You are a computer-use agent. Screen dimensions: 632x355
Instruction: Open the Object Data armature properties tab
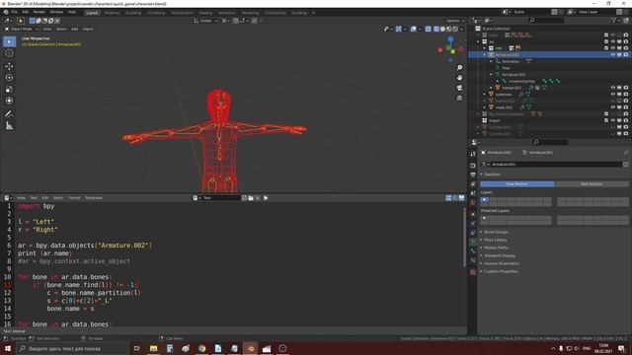coord(473,242)
